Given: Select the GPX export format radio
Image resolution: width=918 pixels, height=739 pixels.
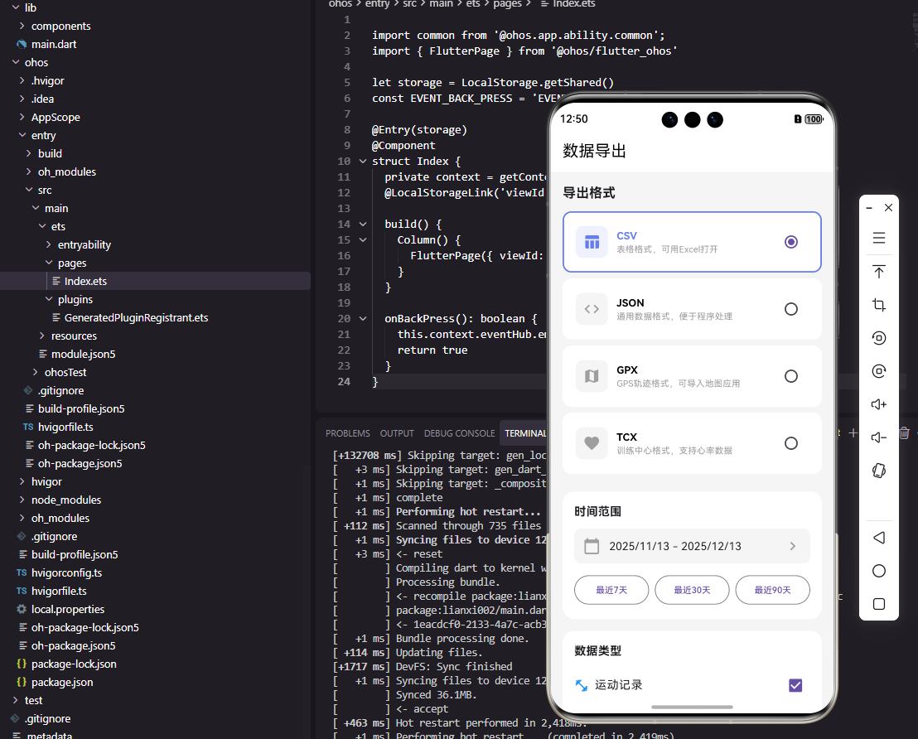Looking at the screenshot, I should coord(791,376).
